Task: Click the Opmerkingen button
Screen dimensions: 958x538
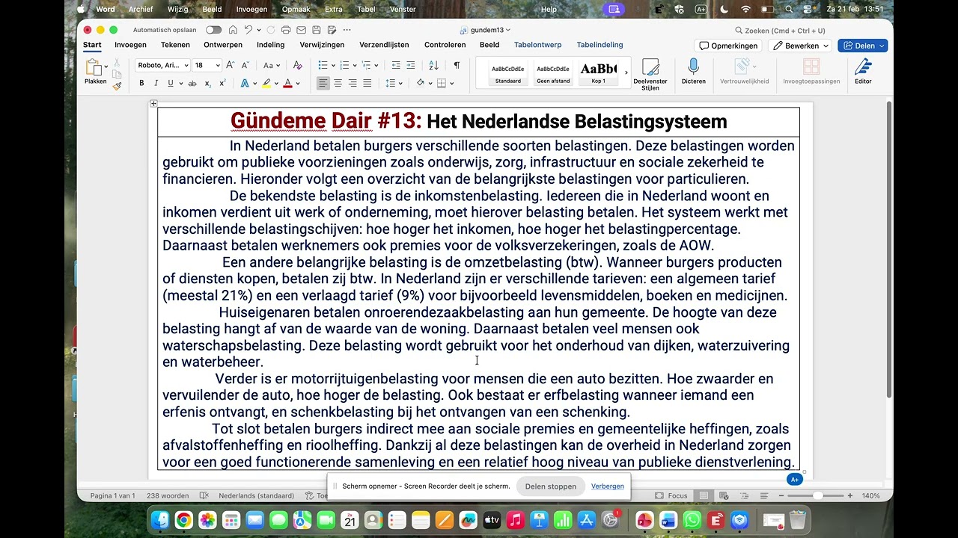Action: click(x=728, y=46)
